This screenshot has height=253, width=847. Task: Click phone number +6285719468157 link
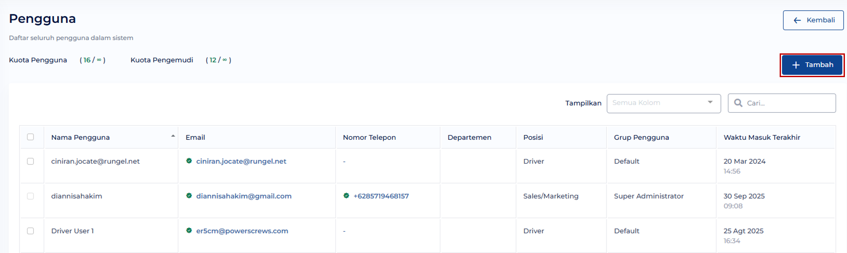381,196
